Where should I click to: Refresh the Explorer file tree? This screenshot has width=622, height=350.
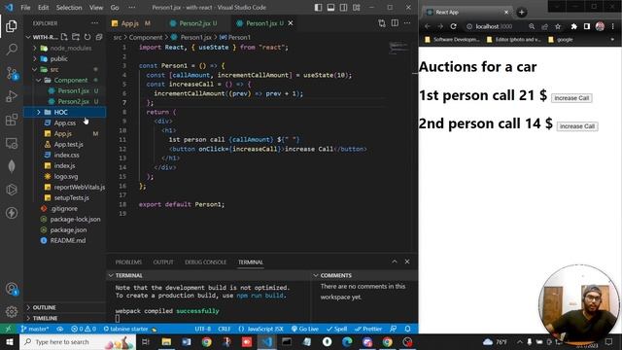87,37
